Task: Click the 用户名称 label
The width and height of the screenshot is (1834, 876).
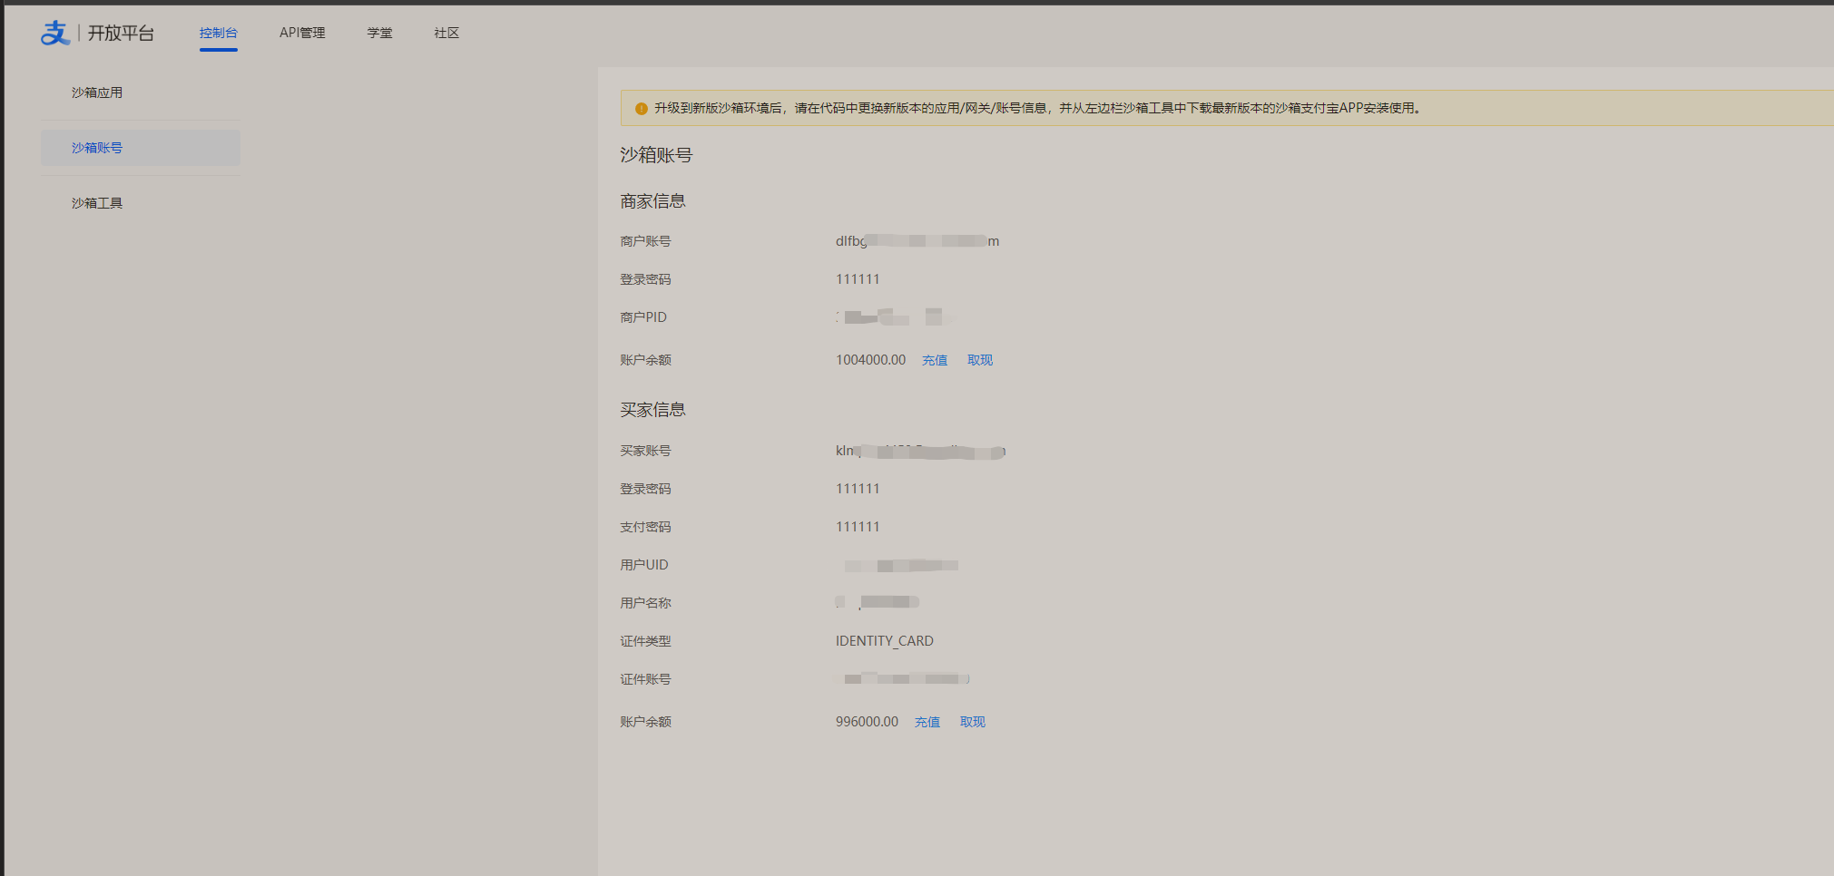Action: point(645,603)
